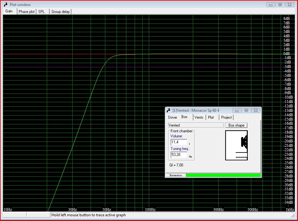The width and height of the screenshot is (298, 221).
Task: Click the Box shape button
Action: (236, 125)
